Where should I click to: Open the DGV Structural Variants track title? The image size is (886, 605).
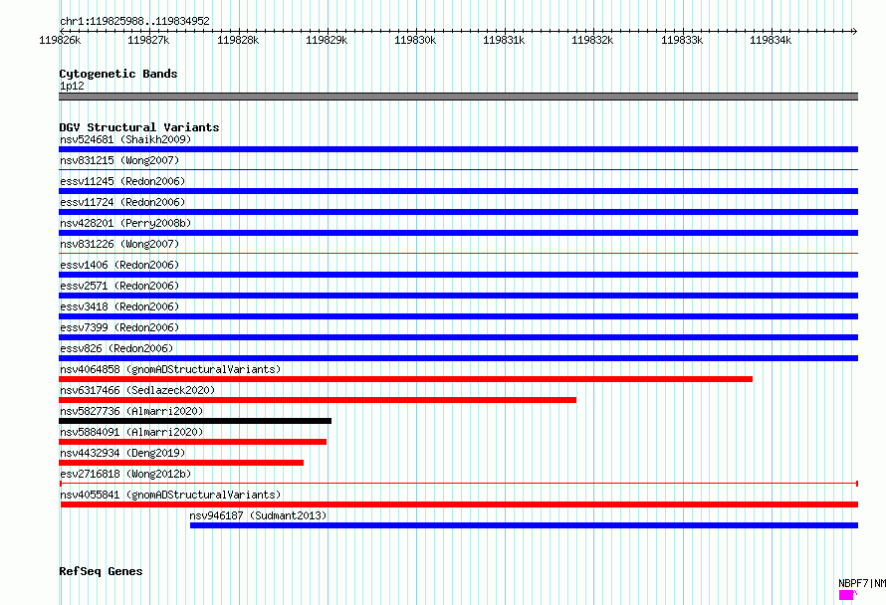pos(139,127)
